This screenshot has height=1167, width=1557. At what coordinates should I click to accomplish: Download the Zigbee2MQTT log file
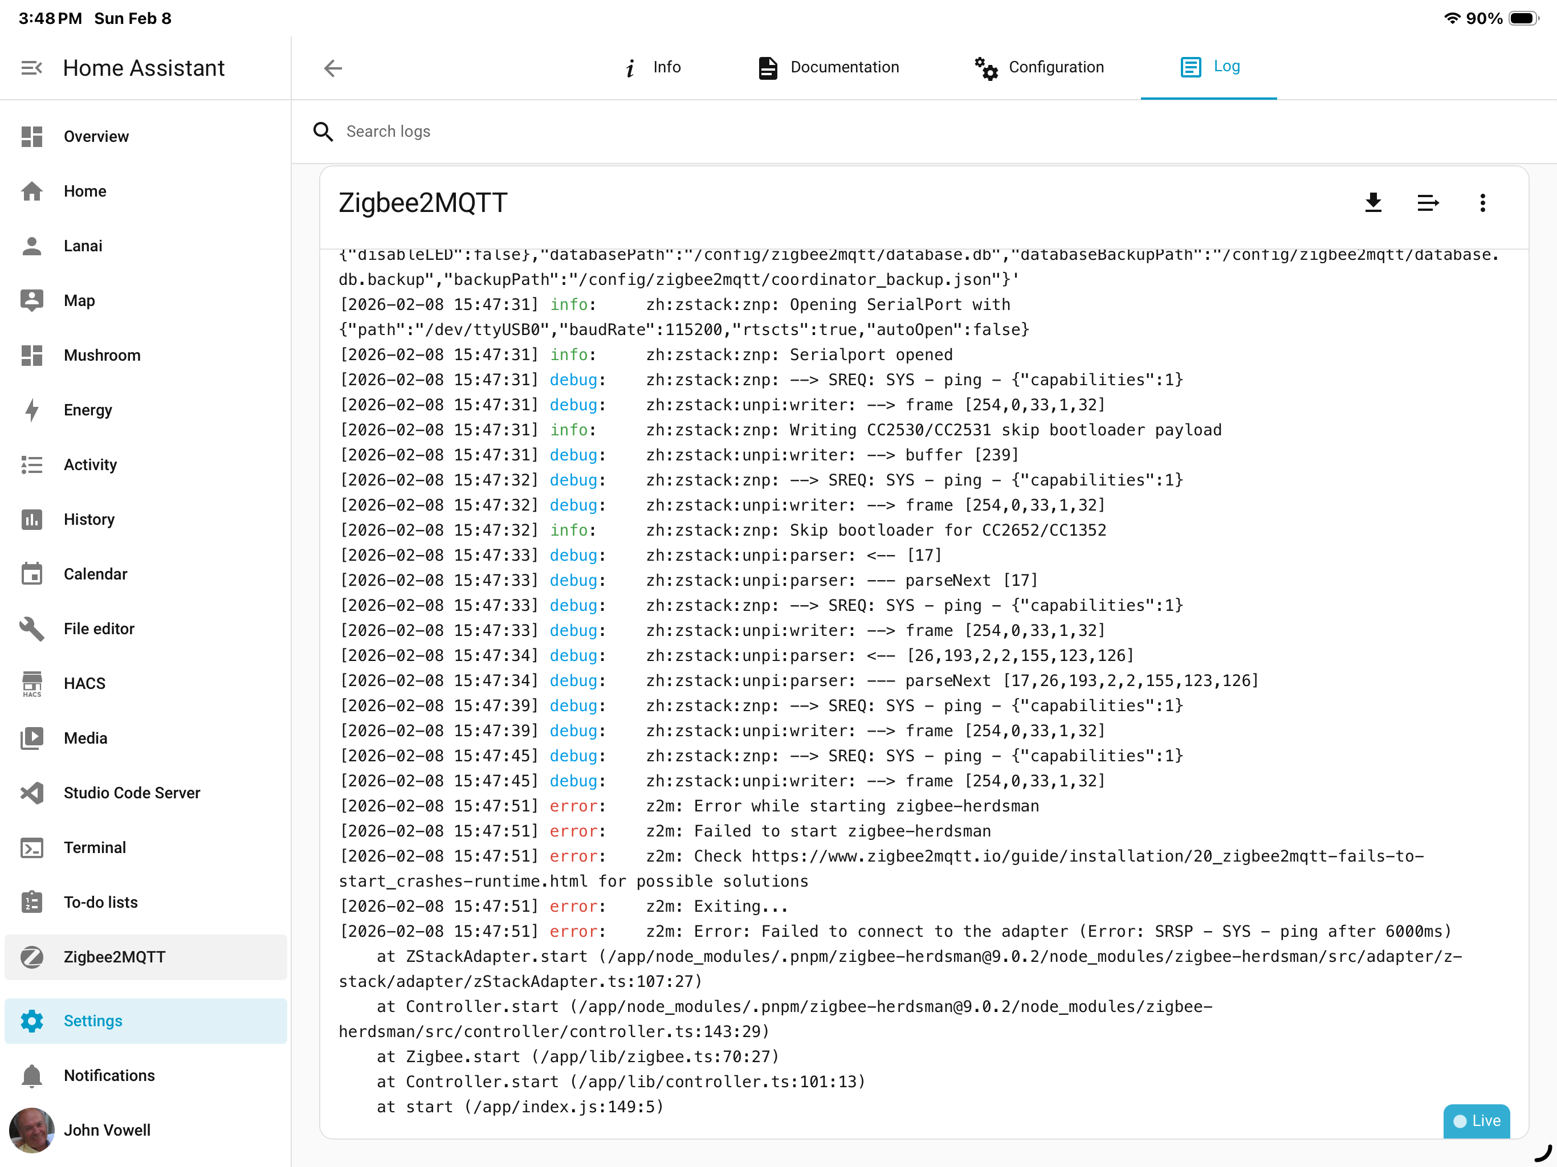coord(1372,203)
